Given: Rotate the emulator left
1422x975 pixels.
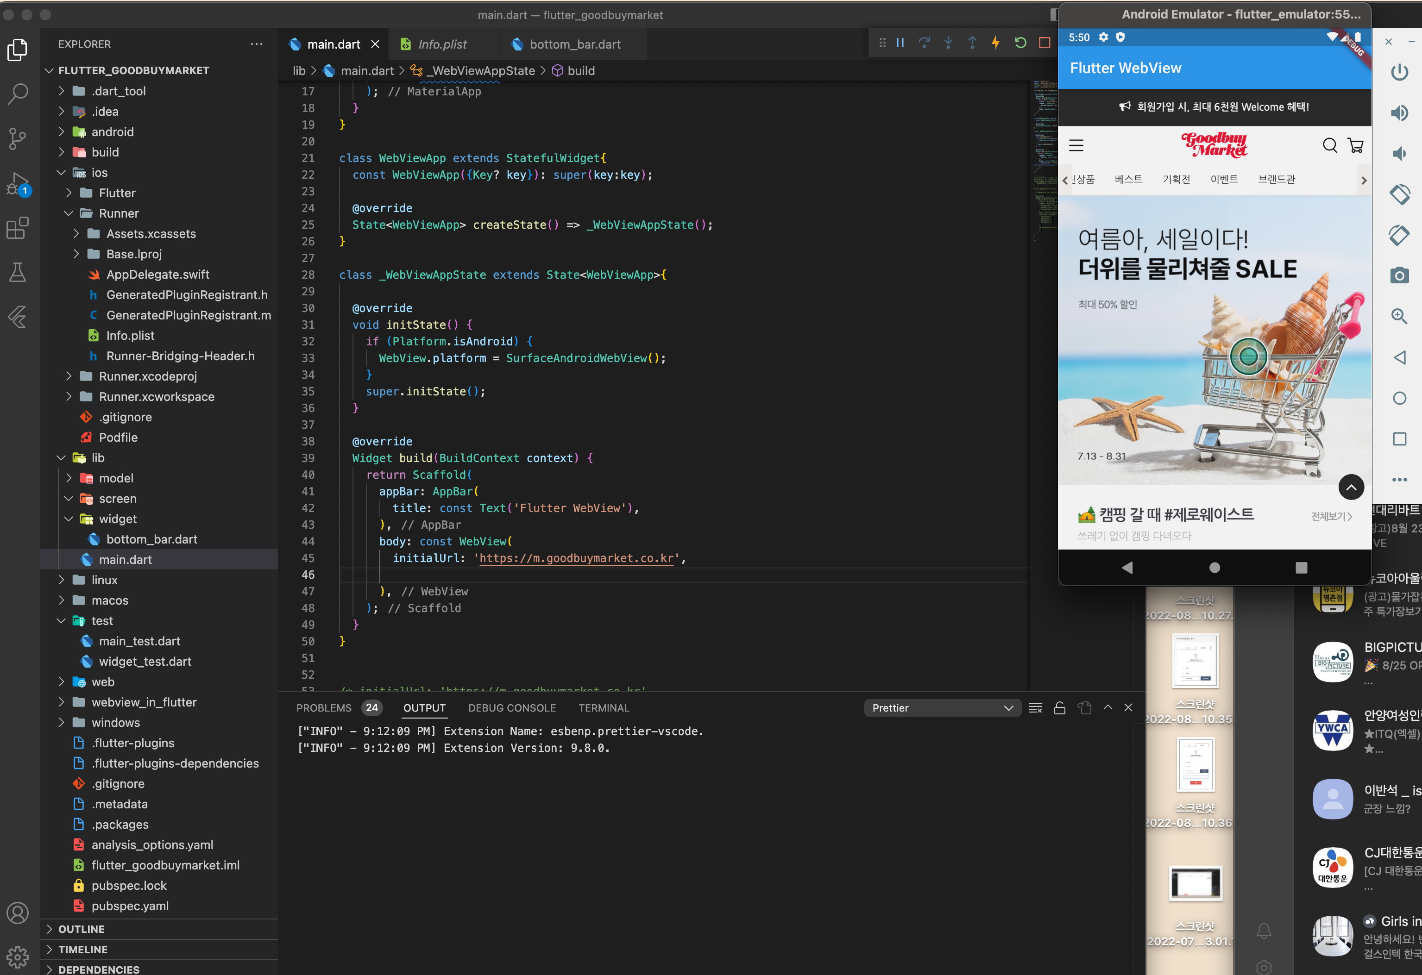Looking at the screenshot, I should pyautogui.click(x=1399, y=194).
